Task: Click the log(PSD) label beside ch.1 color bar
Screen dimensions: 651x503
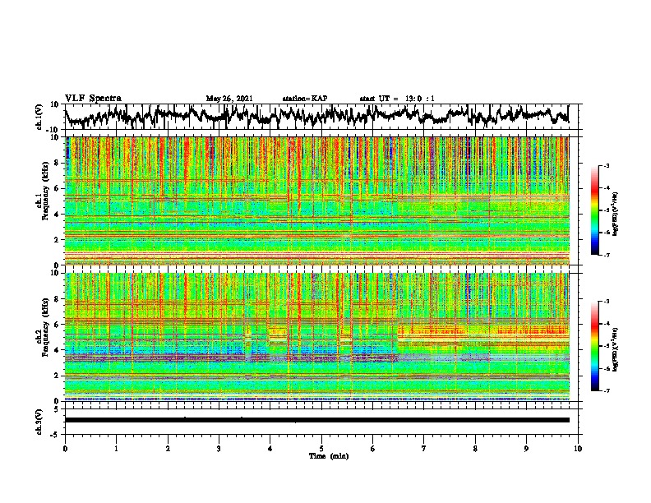Action: [x=616, y=215]
